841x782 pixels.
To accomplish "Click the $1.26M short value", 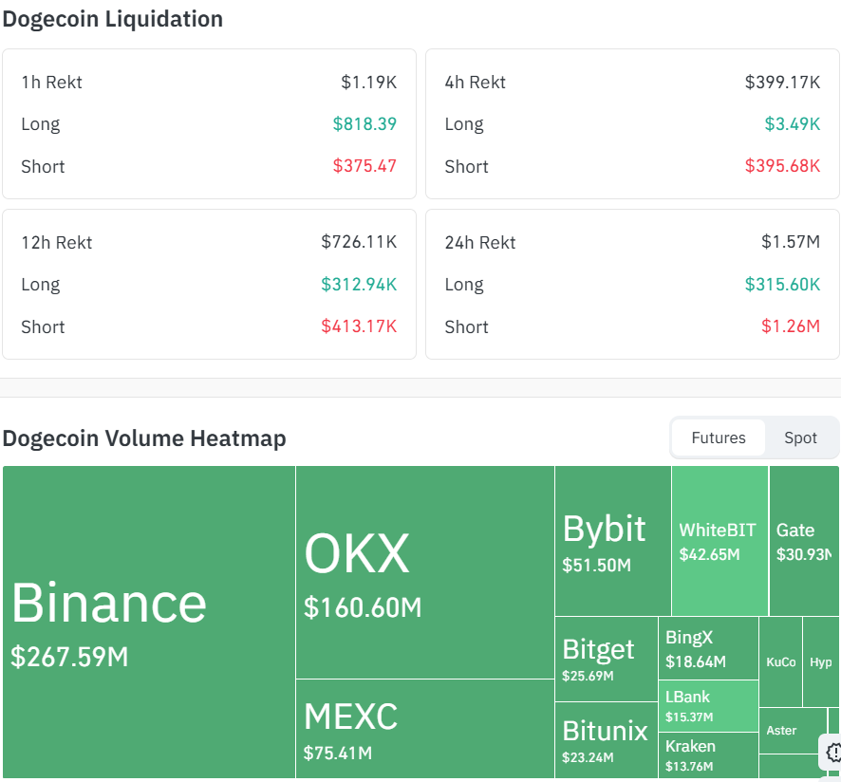I will (791, 326).
